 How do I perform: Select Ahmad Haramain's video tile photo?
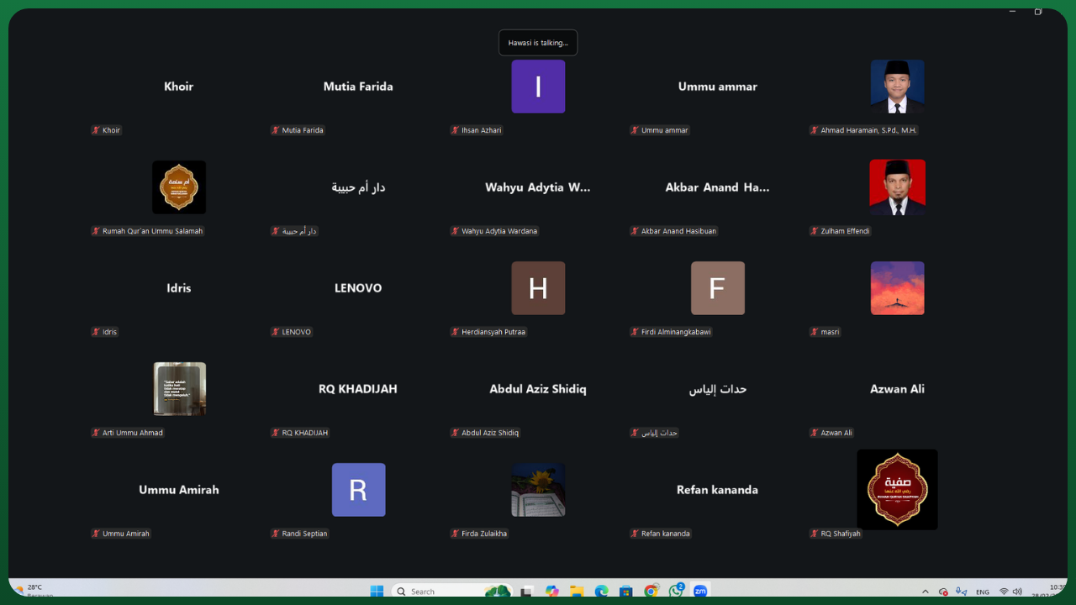click(897, 87)
